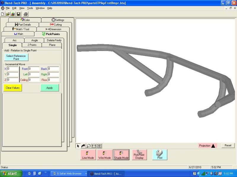Open the File menu
The height and width of the screenshot is (177, 237).
point(8,8)
